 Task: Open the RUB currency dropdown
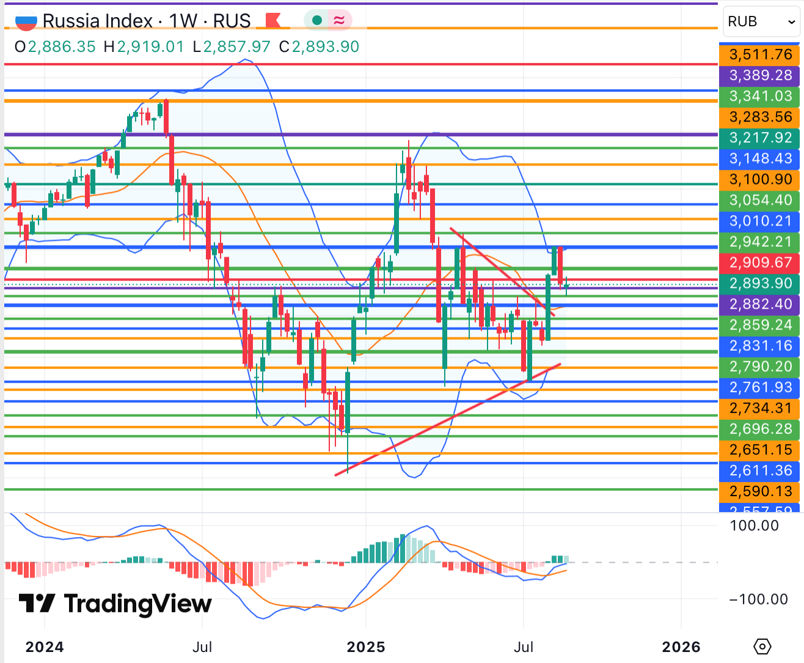coord(761,22)
